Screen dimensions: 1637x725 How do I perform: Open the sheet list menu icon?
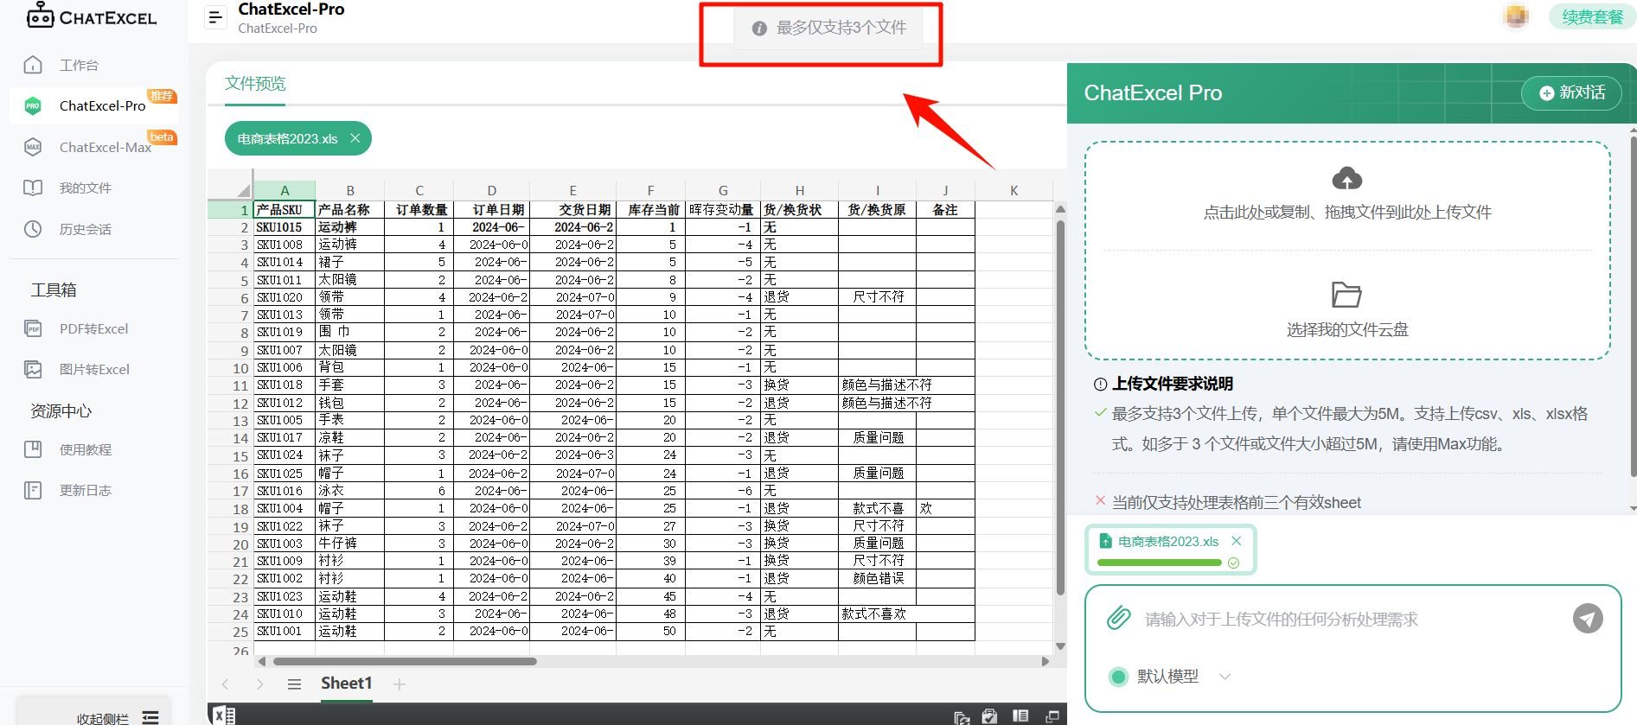click(x=294, y=684)
